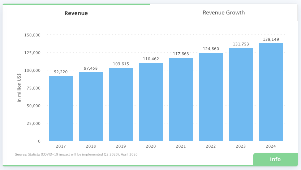Viewport: 301px width, 170px height.
Task: Select the 2022 revenue bar
Action: click(x=211, y=97)
